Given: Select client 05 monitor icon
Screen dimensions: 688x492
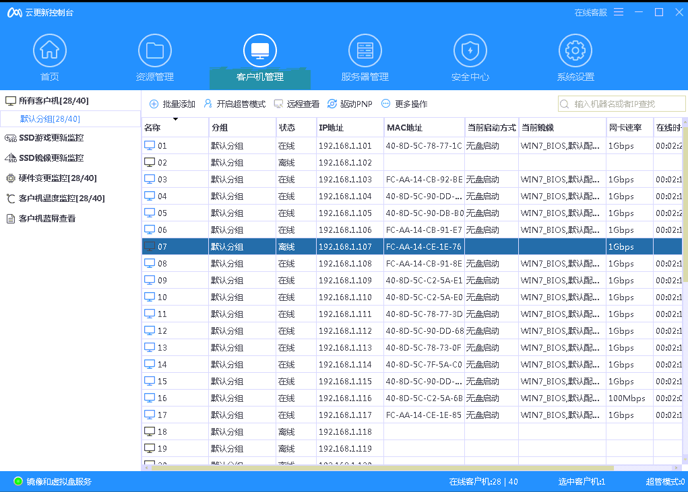Looking at the screenshot, I should click(x=150, y=213).
